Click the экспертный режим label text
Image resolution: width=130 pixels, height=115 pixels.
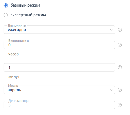click(28, 15)
